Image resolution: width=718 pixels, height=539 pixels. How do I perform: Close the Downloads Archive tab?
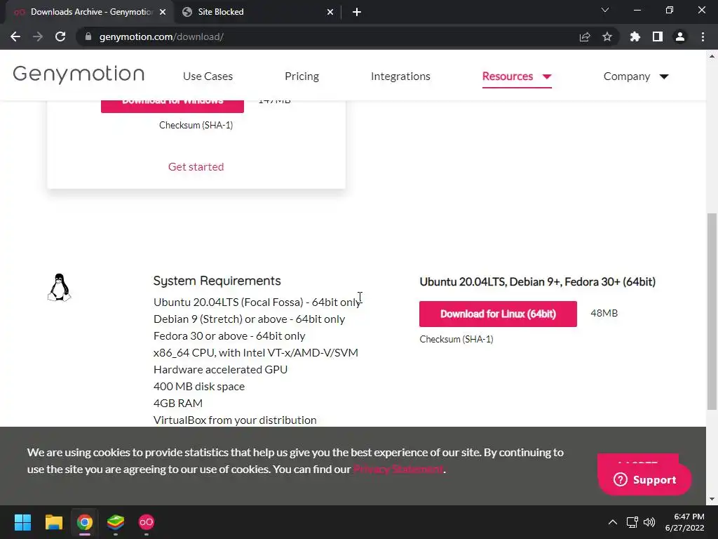(x=163, y=12)
